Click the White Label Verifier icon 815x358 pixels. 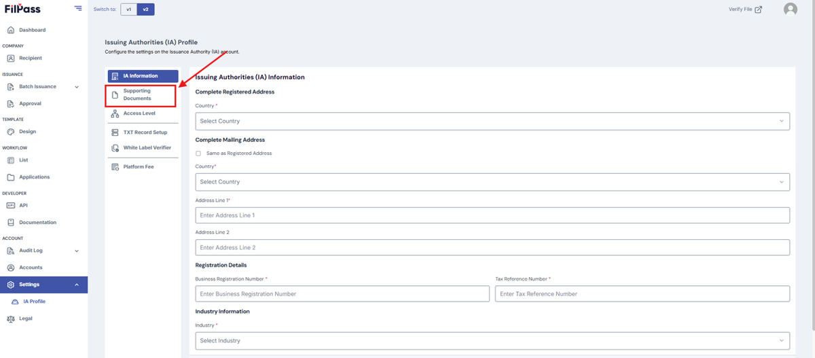[115, 147]
